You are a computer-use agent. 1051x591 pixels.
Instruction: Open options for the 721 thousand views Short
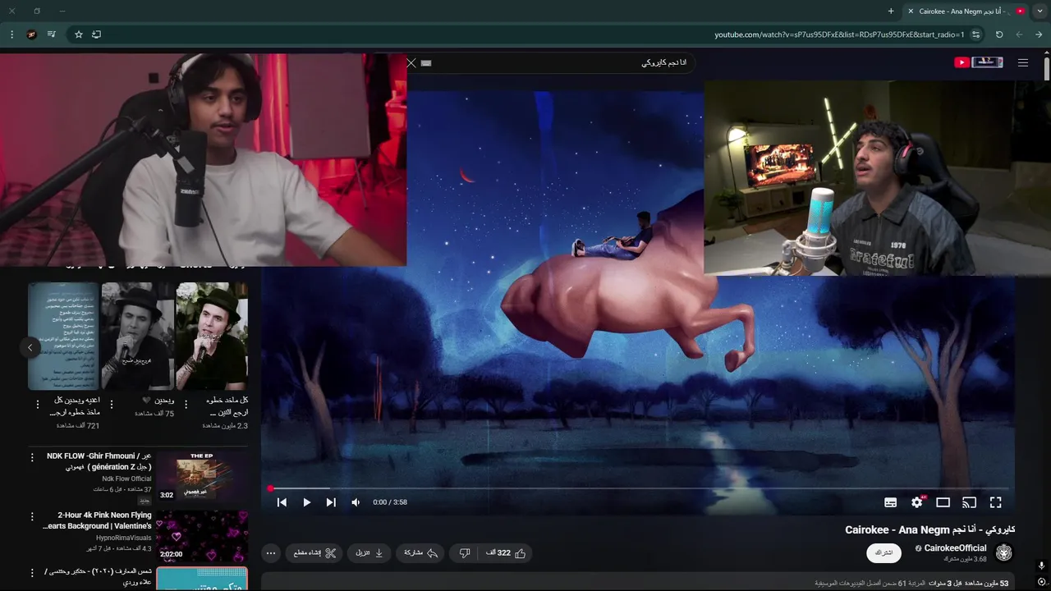[37, 404]
